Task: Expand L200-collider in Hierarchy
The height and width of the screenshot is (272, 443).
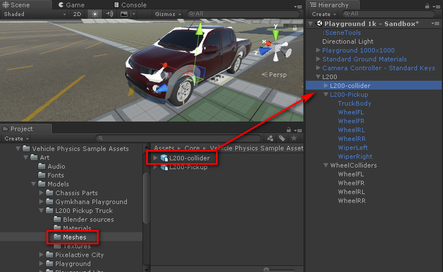Action: (326, 86)
